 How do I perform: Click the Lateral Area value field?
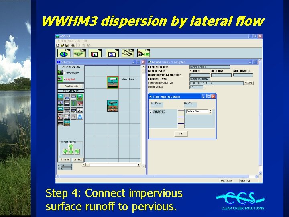196,87
